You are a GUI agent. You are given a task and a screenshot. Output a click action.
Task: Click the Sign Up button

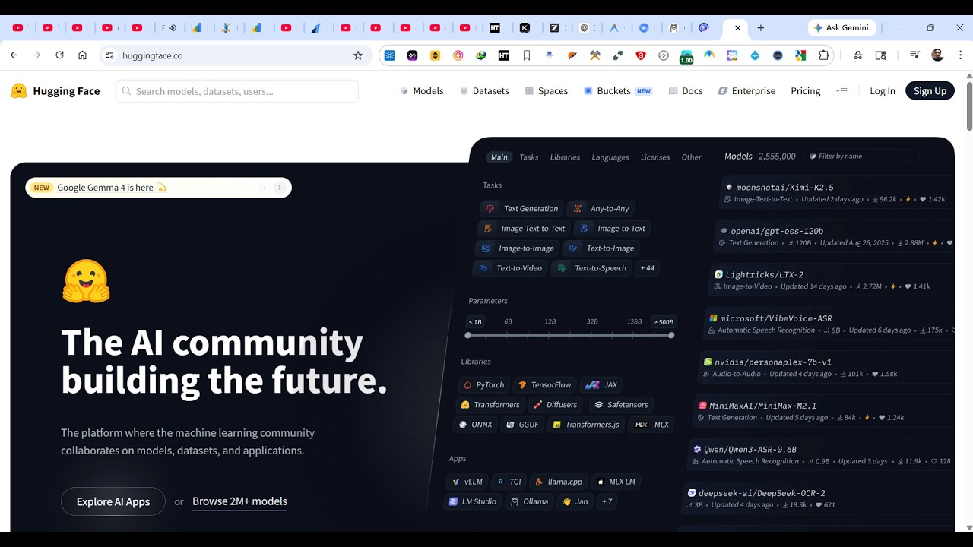(930, 91)
